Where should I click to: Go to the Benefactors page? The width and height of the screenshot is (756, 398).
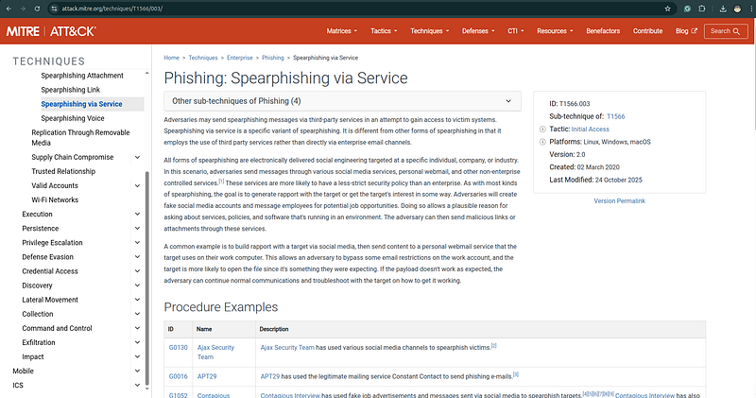(x=603, y=31)
